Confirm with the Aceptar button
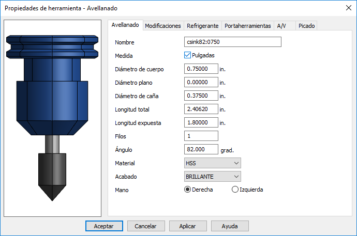 pos(104,226)
